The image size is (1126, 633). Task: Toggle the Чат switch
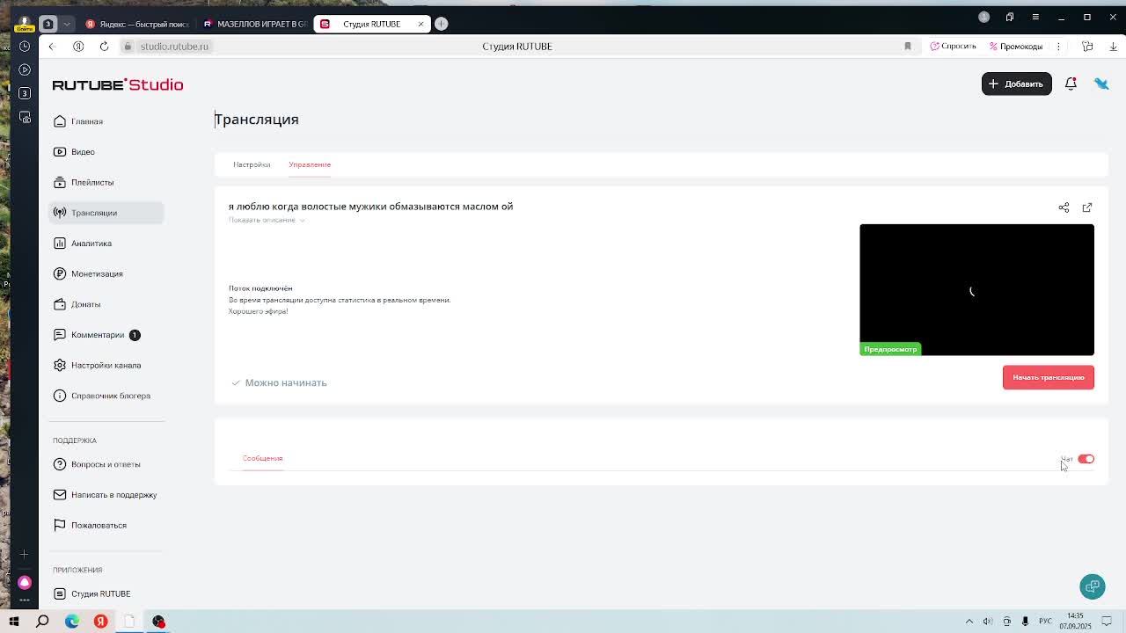pos(1086,459)
